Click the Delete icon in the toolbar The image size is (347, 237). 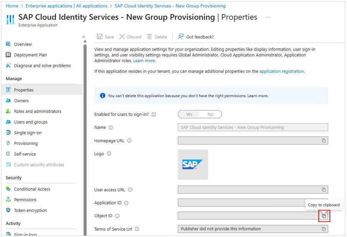pos(157,37)
